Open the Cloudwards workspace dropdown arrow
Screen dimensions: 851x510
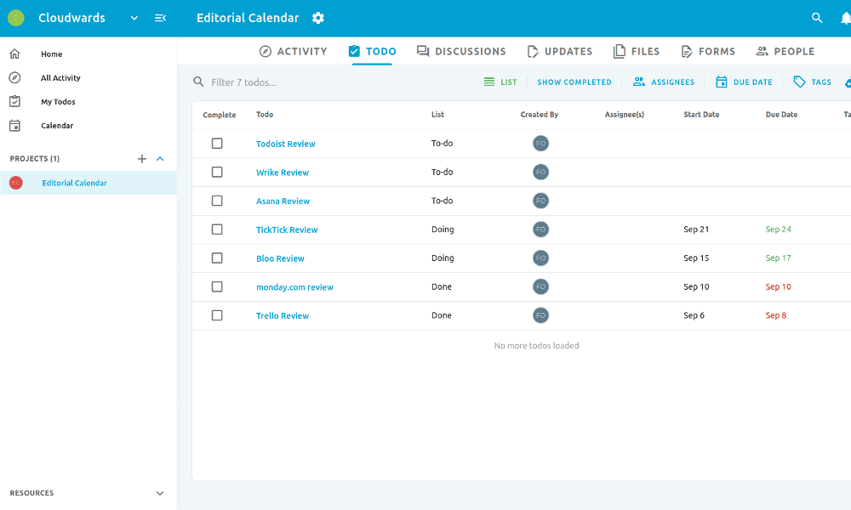pyautogui.click(x=134, y=18)
